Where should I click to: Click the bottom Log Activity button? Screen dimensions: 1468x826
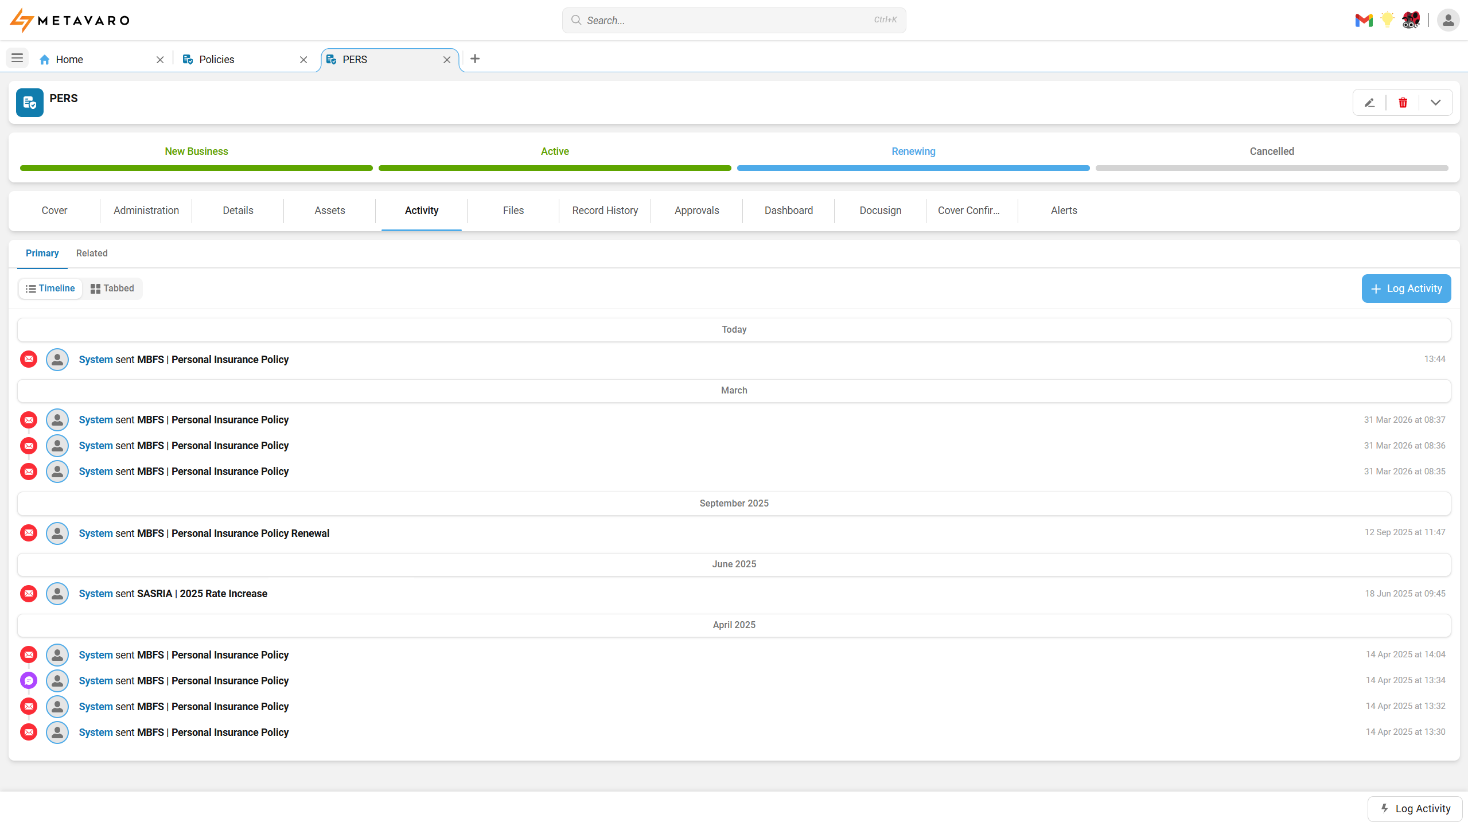tap(1415, 808)
